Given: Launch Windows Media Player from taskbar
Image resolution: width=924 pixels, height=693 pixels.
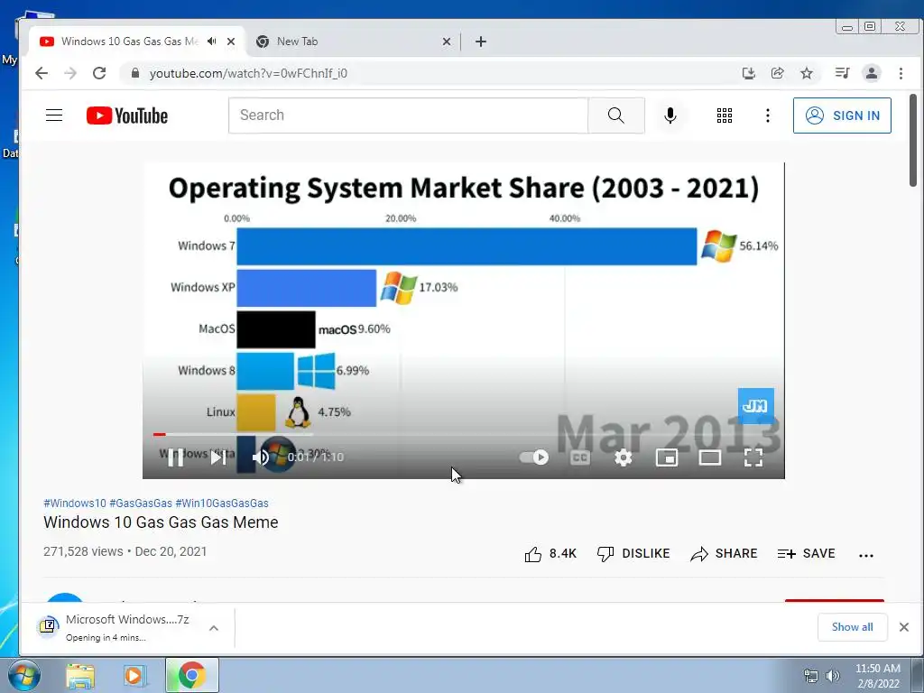Looking at the screenshot, I should click(x=134, y=675).
